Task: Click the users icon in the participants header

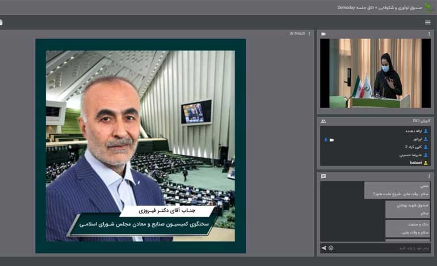Action: pyautogui.click(x=323, y=121)
